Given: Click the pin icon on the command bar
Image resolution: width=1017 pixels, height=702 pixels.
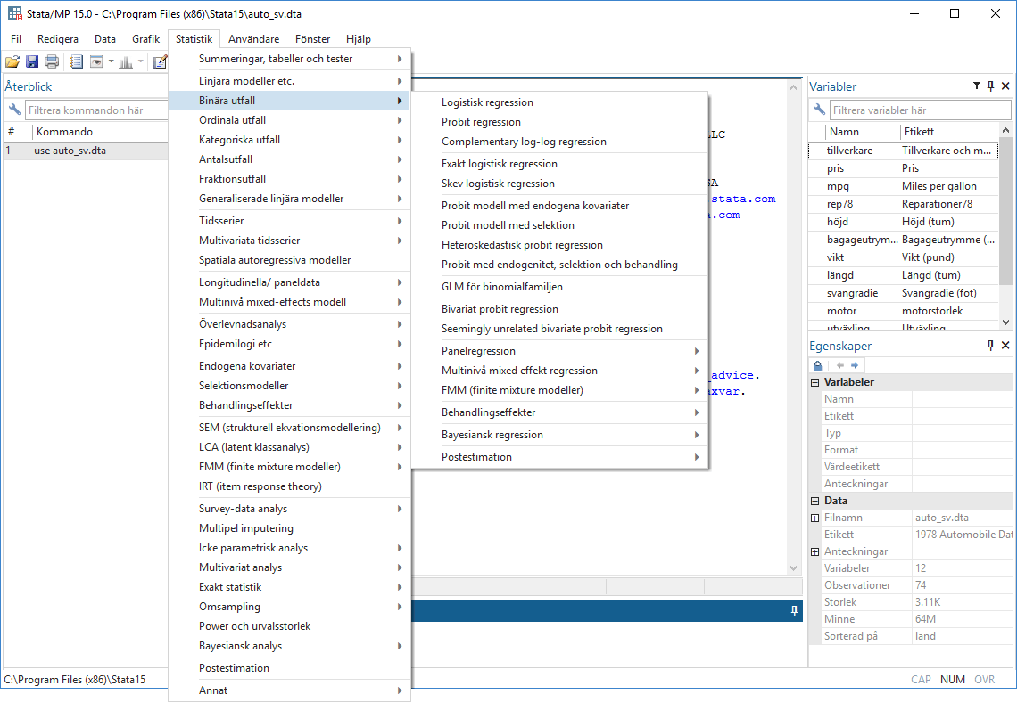Looking at the screenshot, I should [795, 611].
